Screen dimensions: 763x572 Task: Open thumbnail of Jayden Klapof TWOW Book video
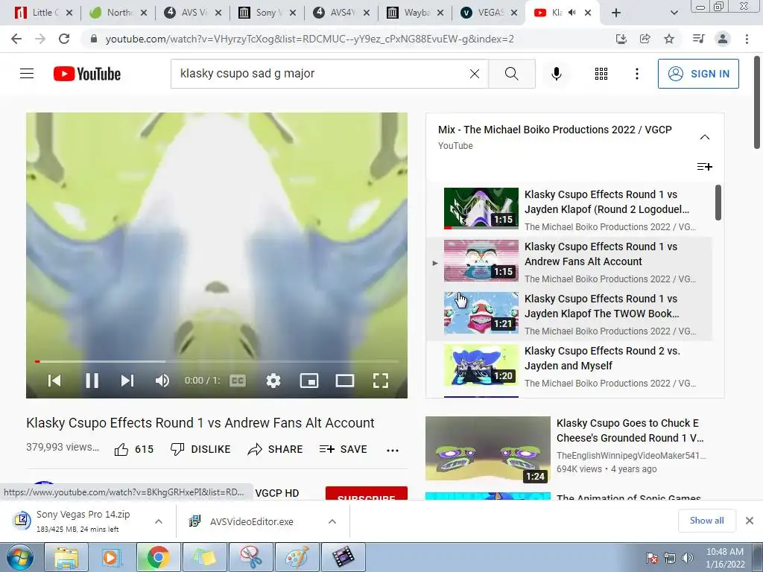point(481,313)
